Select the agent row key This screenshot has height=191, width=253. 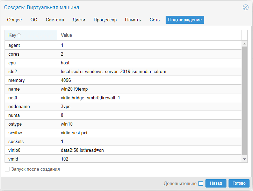point(14,45)
